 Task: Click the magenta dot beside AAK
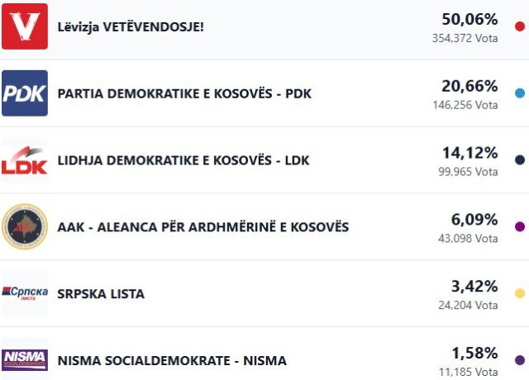pyautogui.click(x=519, y=226)
